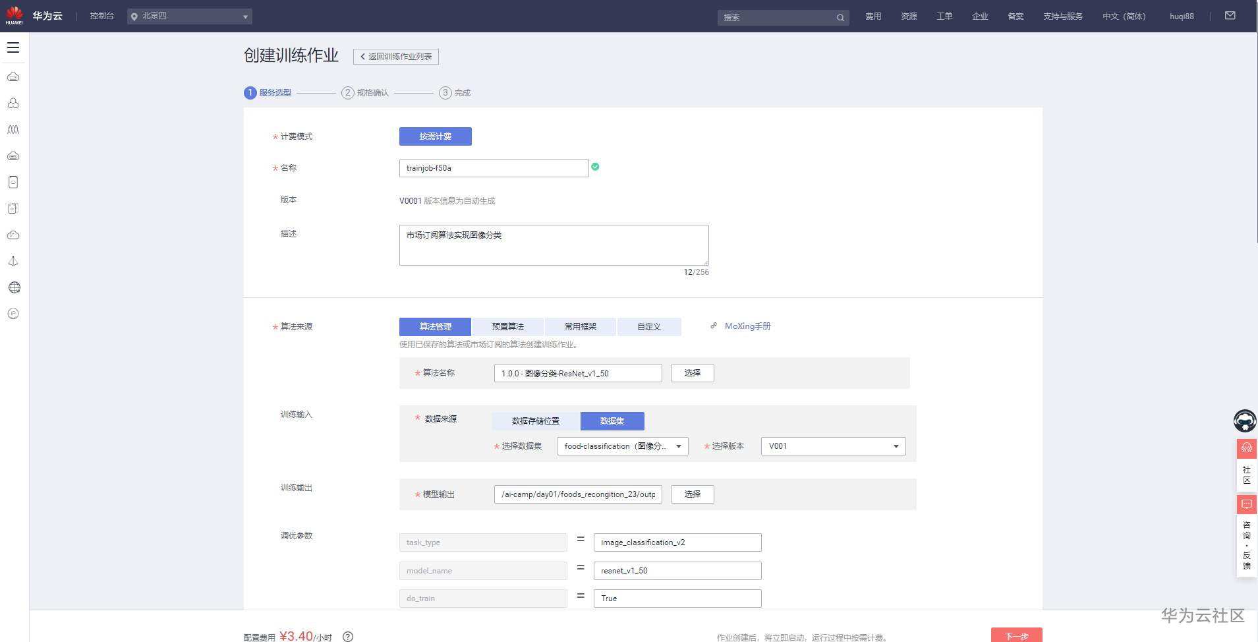Click the do_train True value field
1258x642 pixels.
[677, 598]
